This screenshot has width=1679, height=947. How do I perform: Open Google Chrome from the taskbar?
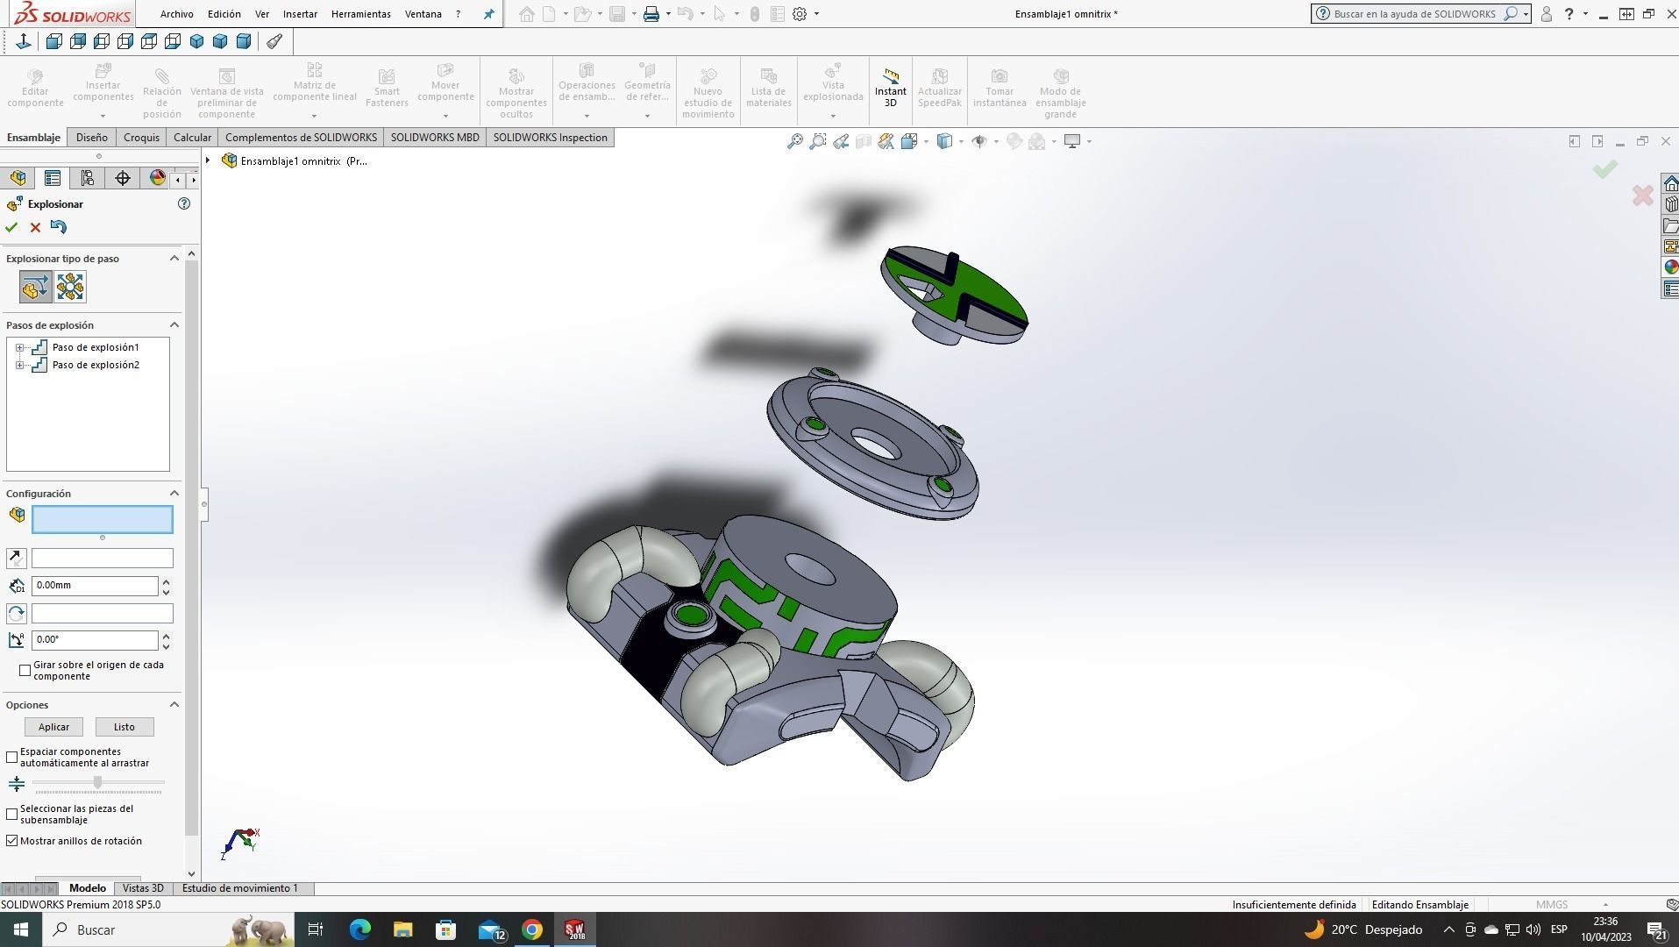tap(532, 929)
